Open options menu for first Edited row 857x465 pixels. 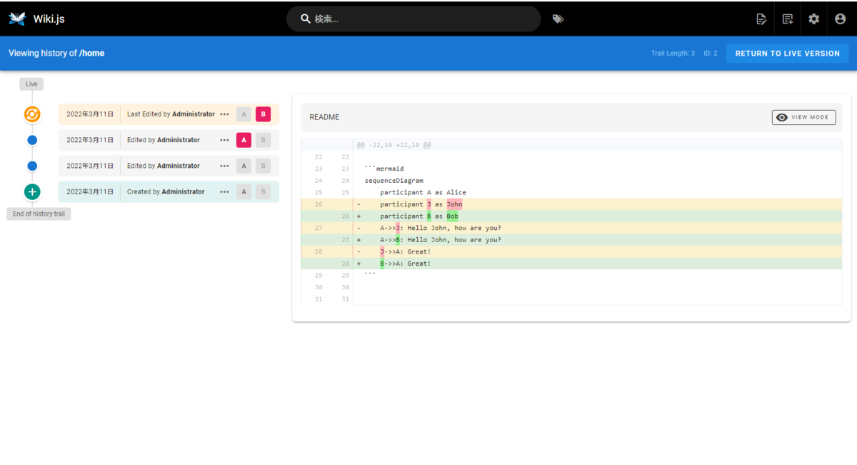[x=224, y=140]
